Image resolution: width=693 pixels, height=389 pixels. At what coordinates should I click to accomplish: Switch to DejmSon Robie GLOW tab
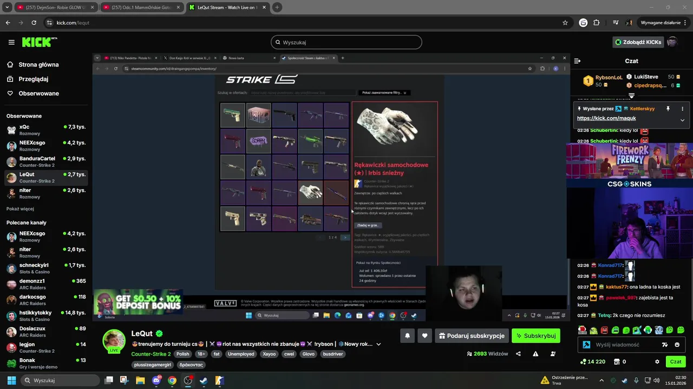[56, 8]
